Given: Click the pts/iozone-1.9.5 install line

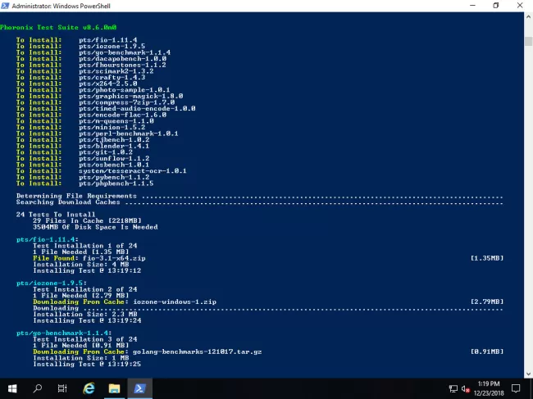Looking at the screenshot, I should [x=80, y=46].
